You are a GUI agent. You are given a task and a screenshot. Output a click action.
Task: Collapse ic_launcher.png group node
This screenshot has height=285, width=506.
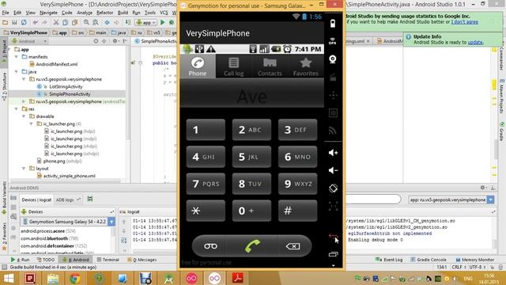32,123
